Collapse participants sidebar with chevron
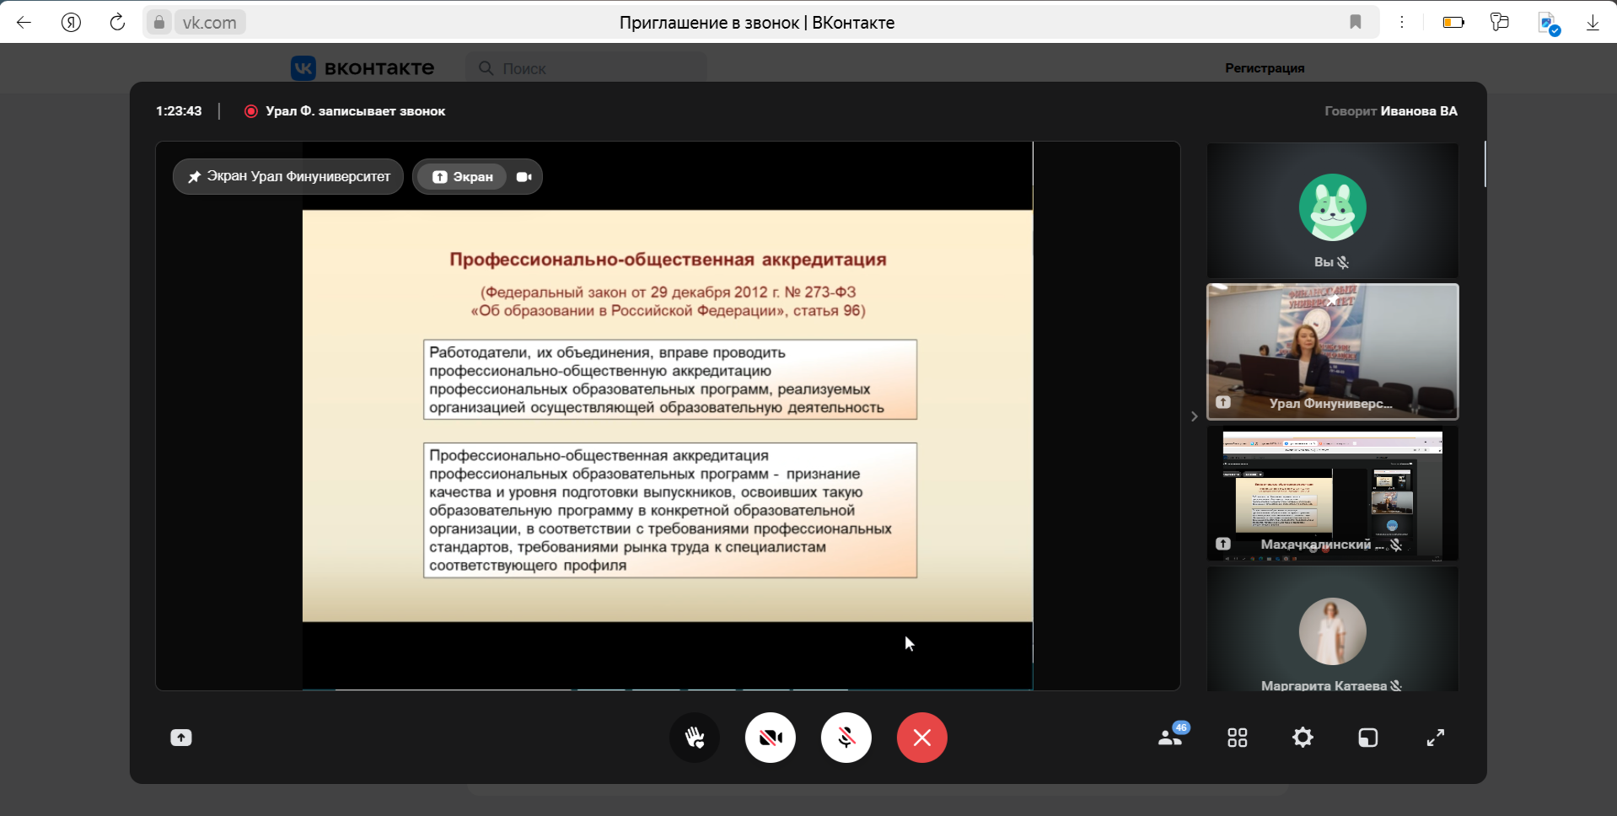This screenshot has height=816, width=1617. (x=1194, y=416)
